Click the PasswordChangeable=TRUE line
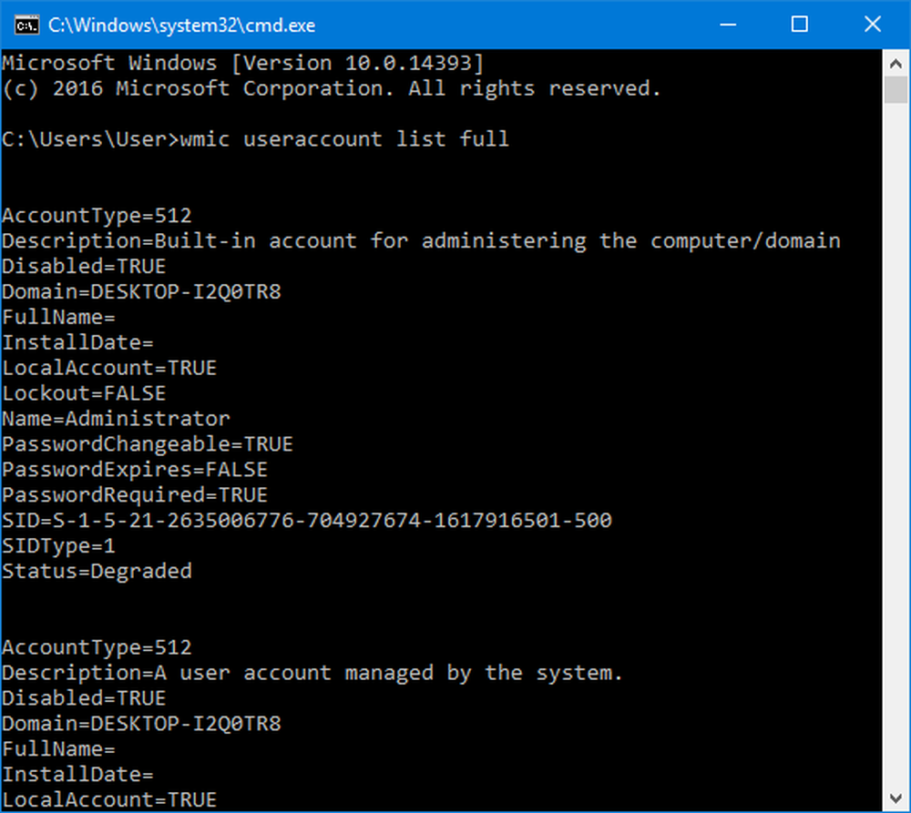The image size is (911, 813). tap(148, 444)
